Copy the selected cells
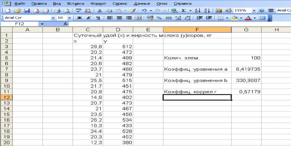The image size is (291, 146). (109, 11)
